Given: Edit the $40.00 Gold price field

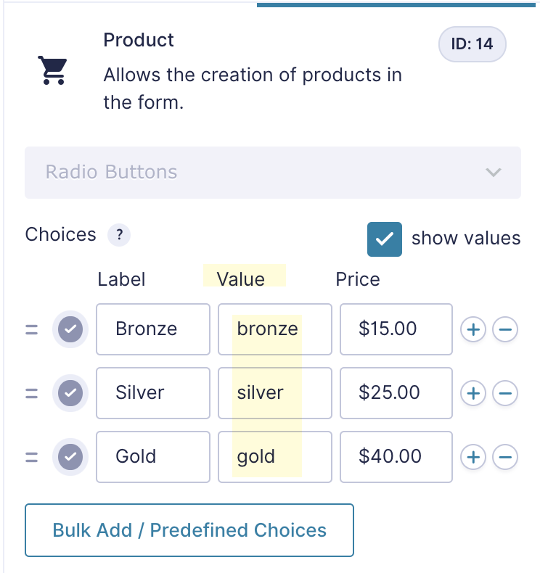Looking at the screenshot, I should [x=396, y=457].
